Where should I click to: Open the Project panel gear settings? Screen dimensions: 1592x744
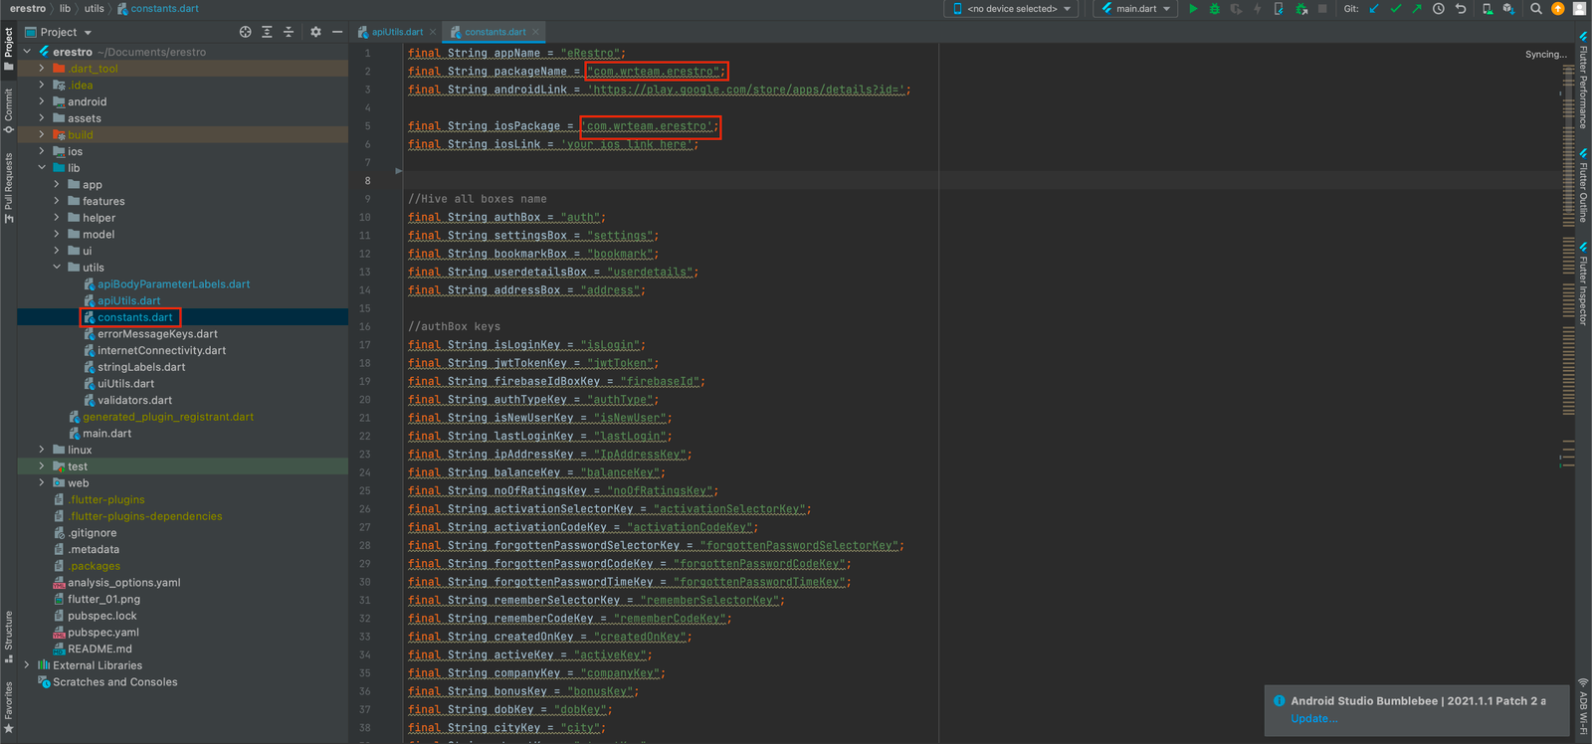(x=315, y=32)
